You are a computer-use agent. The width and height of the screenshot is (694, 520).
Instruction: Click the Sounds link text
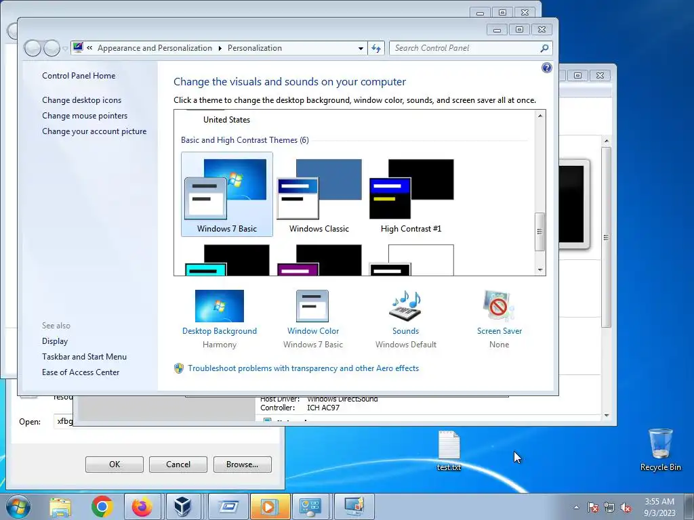tap(405, 330)
